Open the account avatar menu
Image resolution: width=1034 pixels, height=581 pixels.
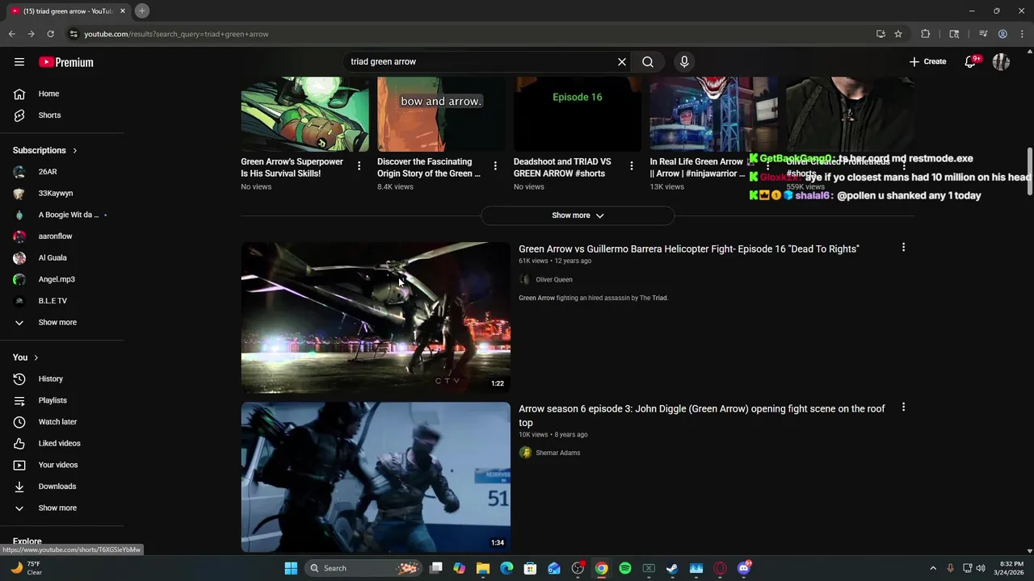pyautogui.click(x=1001, y=61)
